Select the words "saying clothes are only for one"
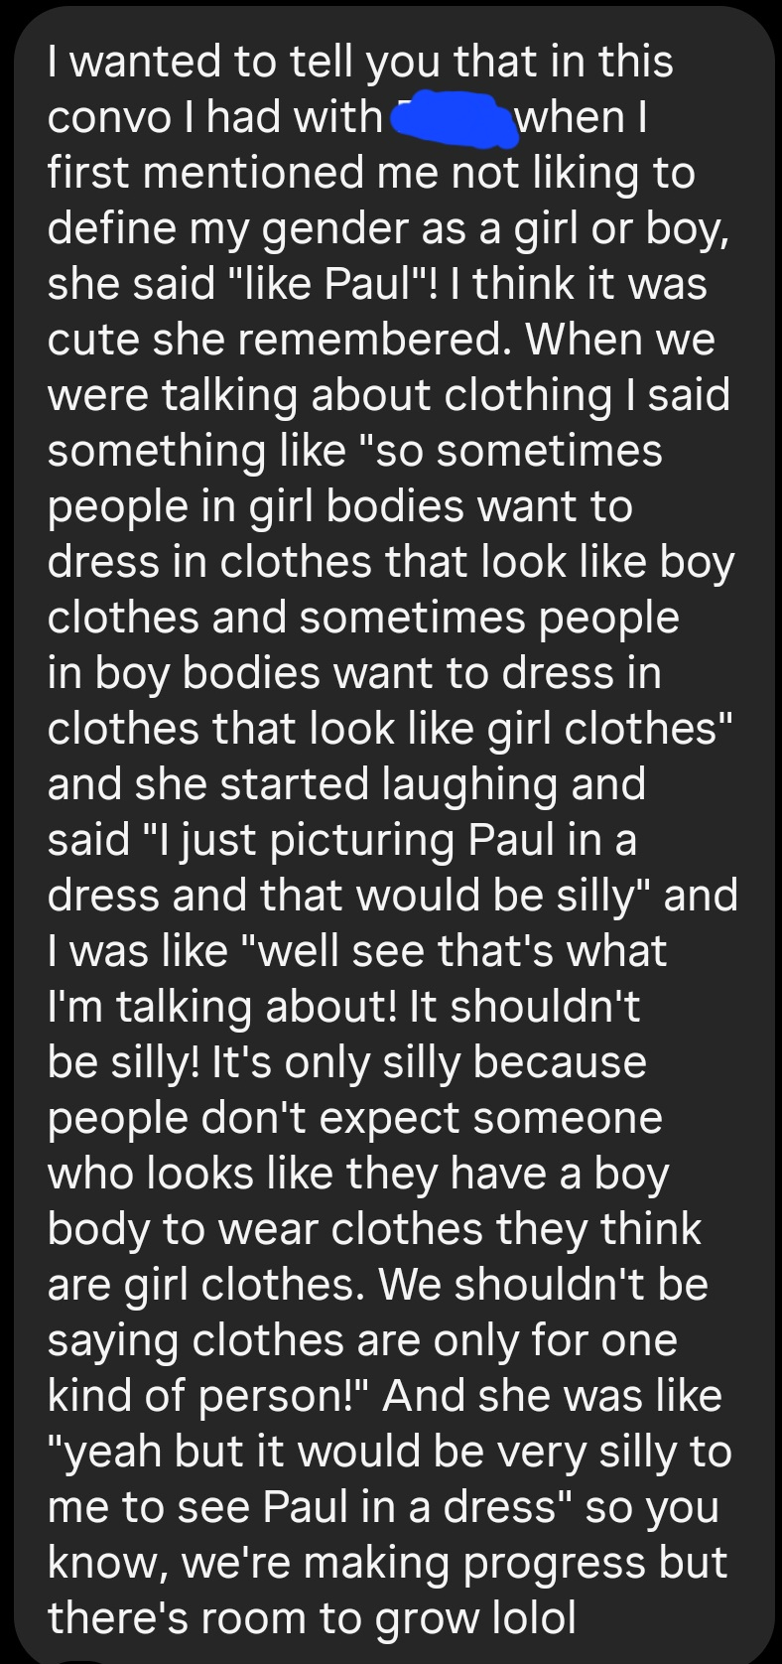782x1664 pixels. point(362,1340)
